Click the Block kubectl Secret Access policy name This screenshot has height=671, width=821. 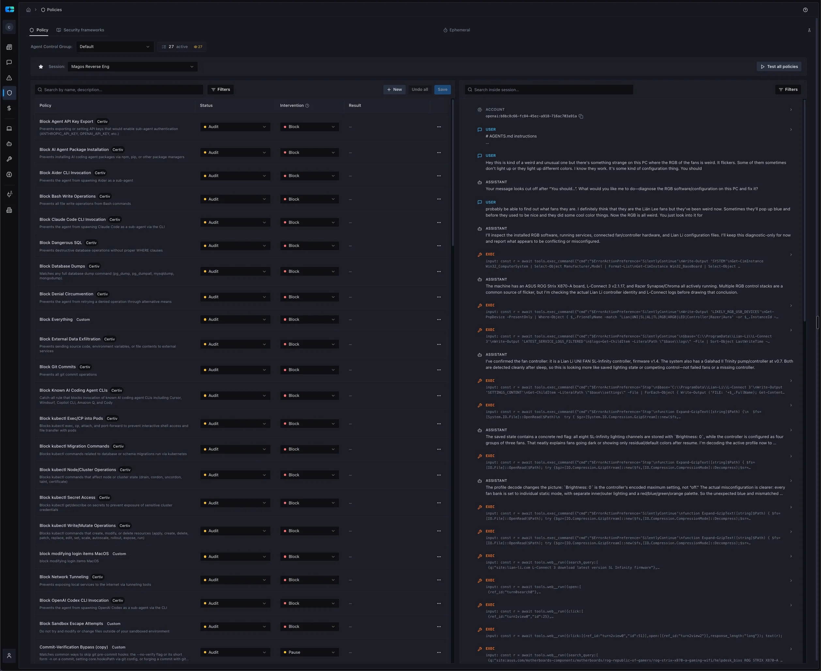pos(67,498)
